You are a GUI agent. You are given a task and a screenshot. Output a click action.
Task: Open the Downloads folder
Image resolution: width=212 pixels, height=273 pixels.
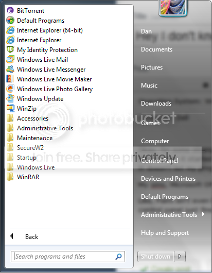tap(156, 104)
